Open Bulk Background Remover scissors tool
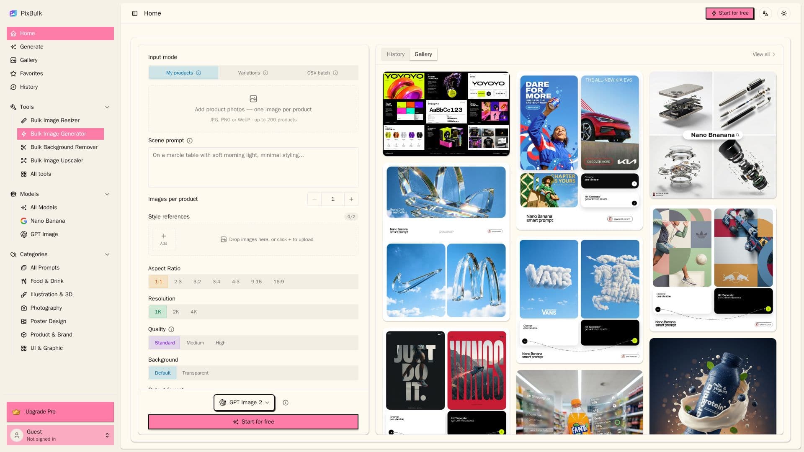Image resolution: width=804 pixels, height=452 pixels. point(60,147)
